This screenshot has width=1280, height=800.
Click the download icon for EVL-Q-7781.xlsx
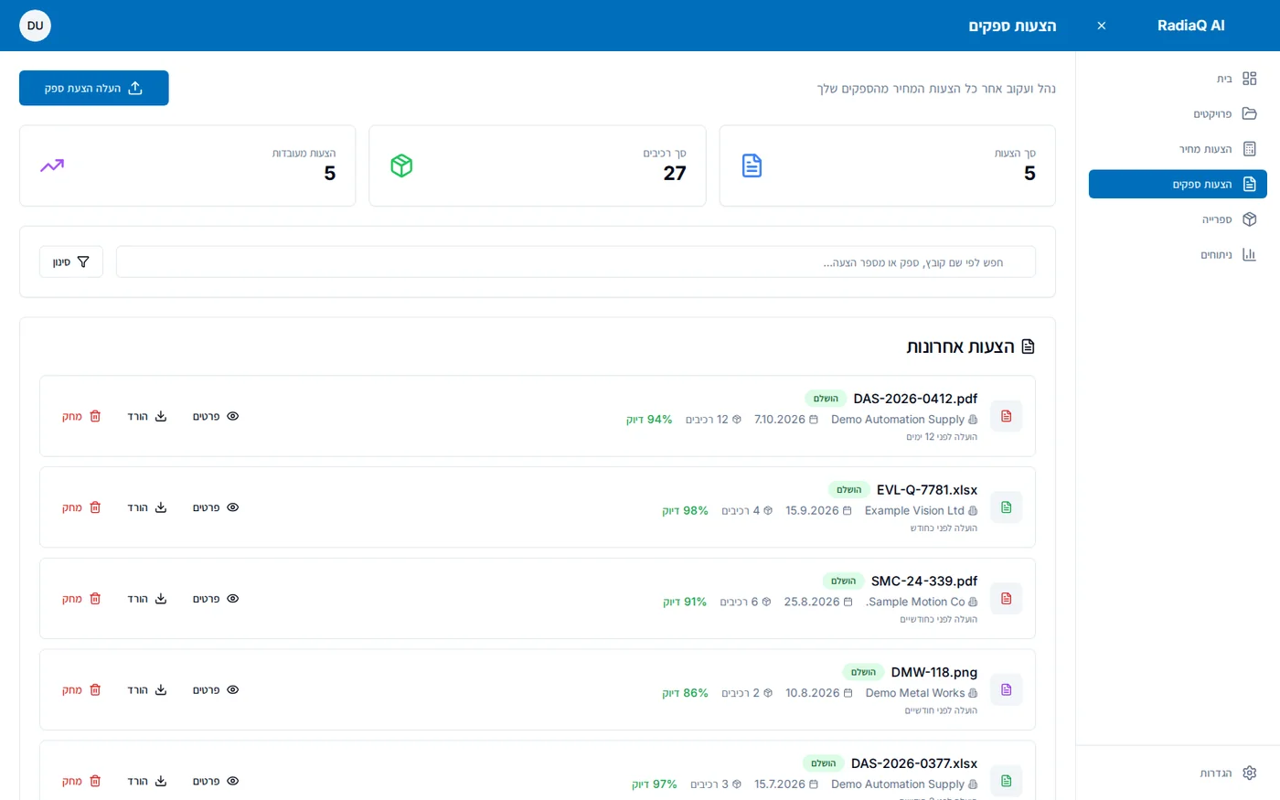coord(161,507)
